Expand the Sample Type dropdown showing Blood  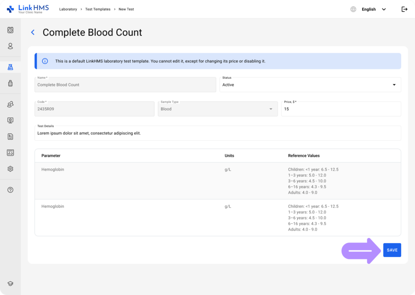point(218,109)
